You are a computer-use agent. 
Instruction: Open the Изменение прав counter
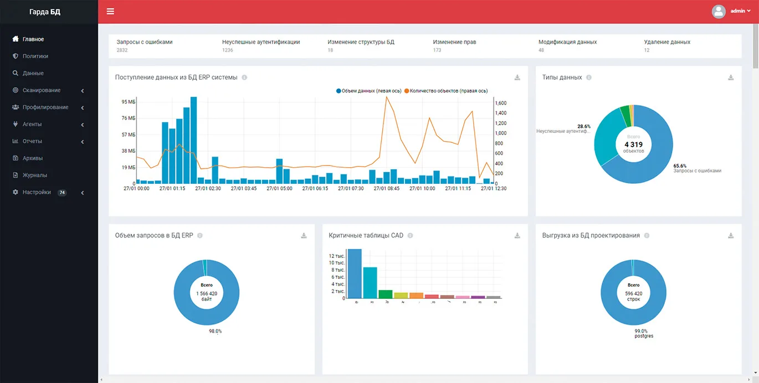pos(454,46)
